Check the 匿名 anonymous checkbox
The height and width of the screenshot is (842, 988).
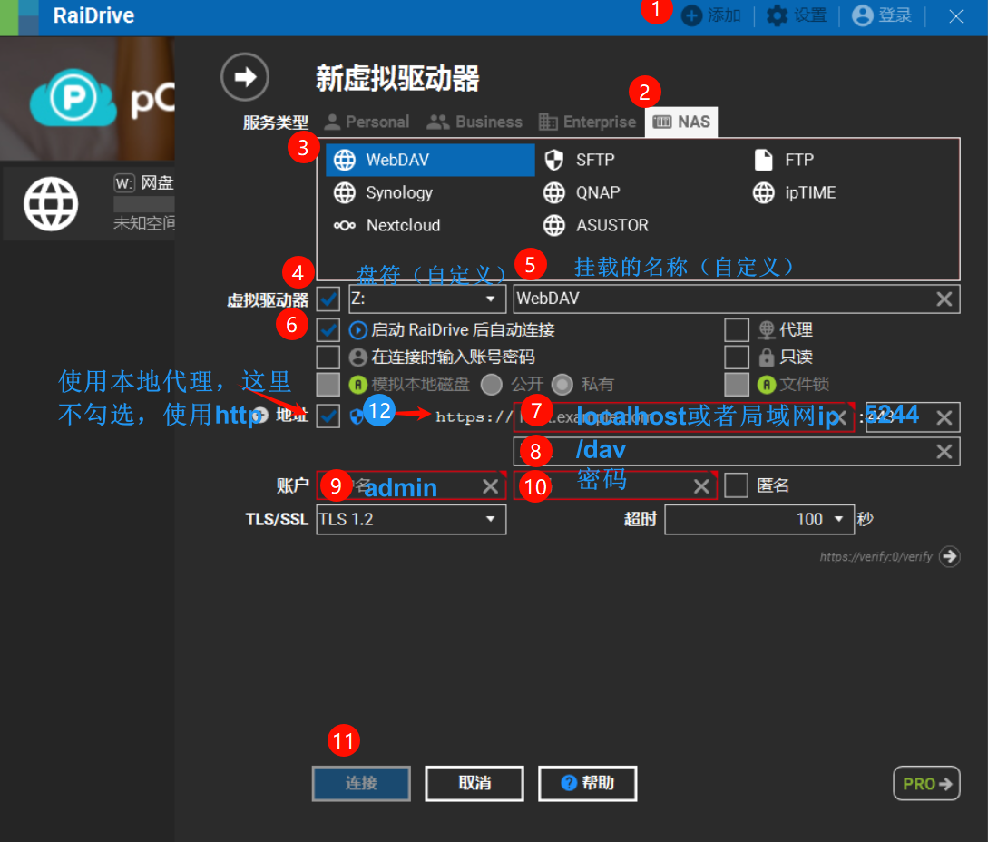coord(737,485)
